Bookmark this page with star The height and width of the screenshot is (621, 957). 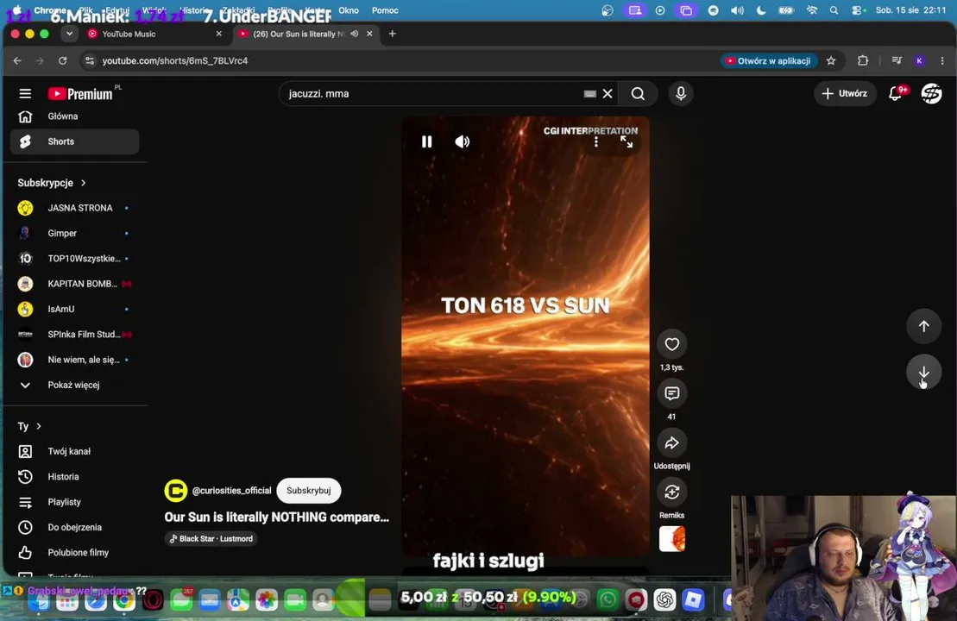click(831, 61)
